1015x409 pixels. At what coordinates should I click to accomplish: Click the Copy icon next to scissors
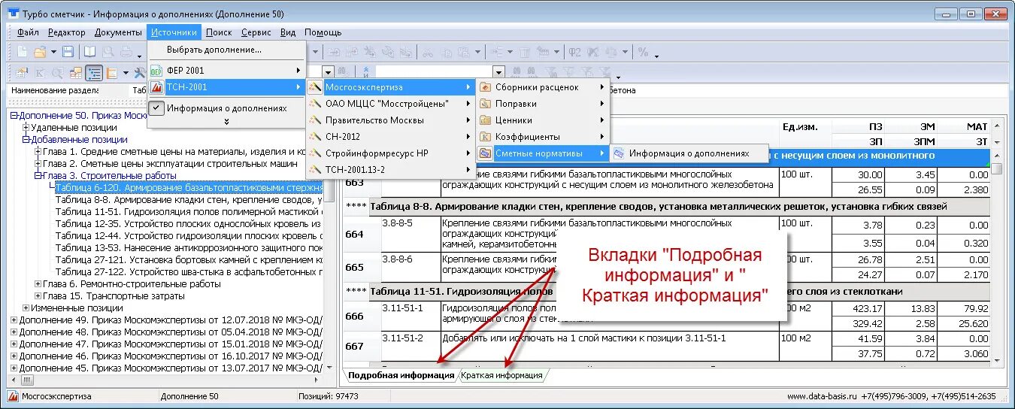(x=446, y=52)
